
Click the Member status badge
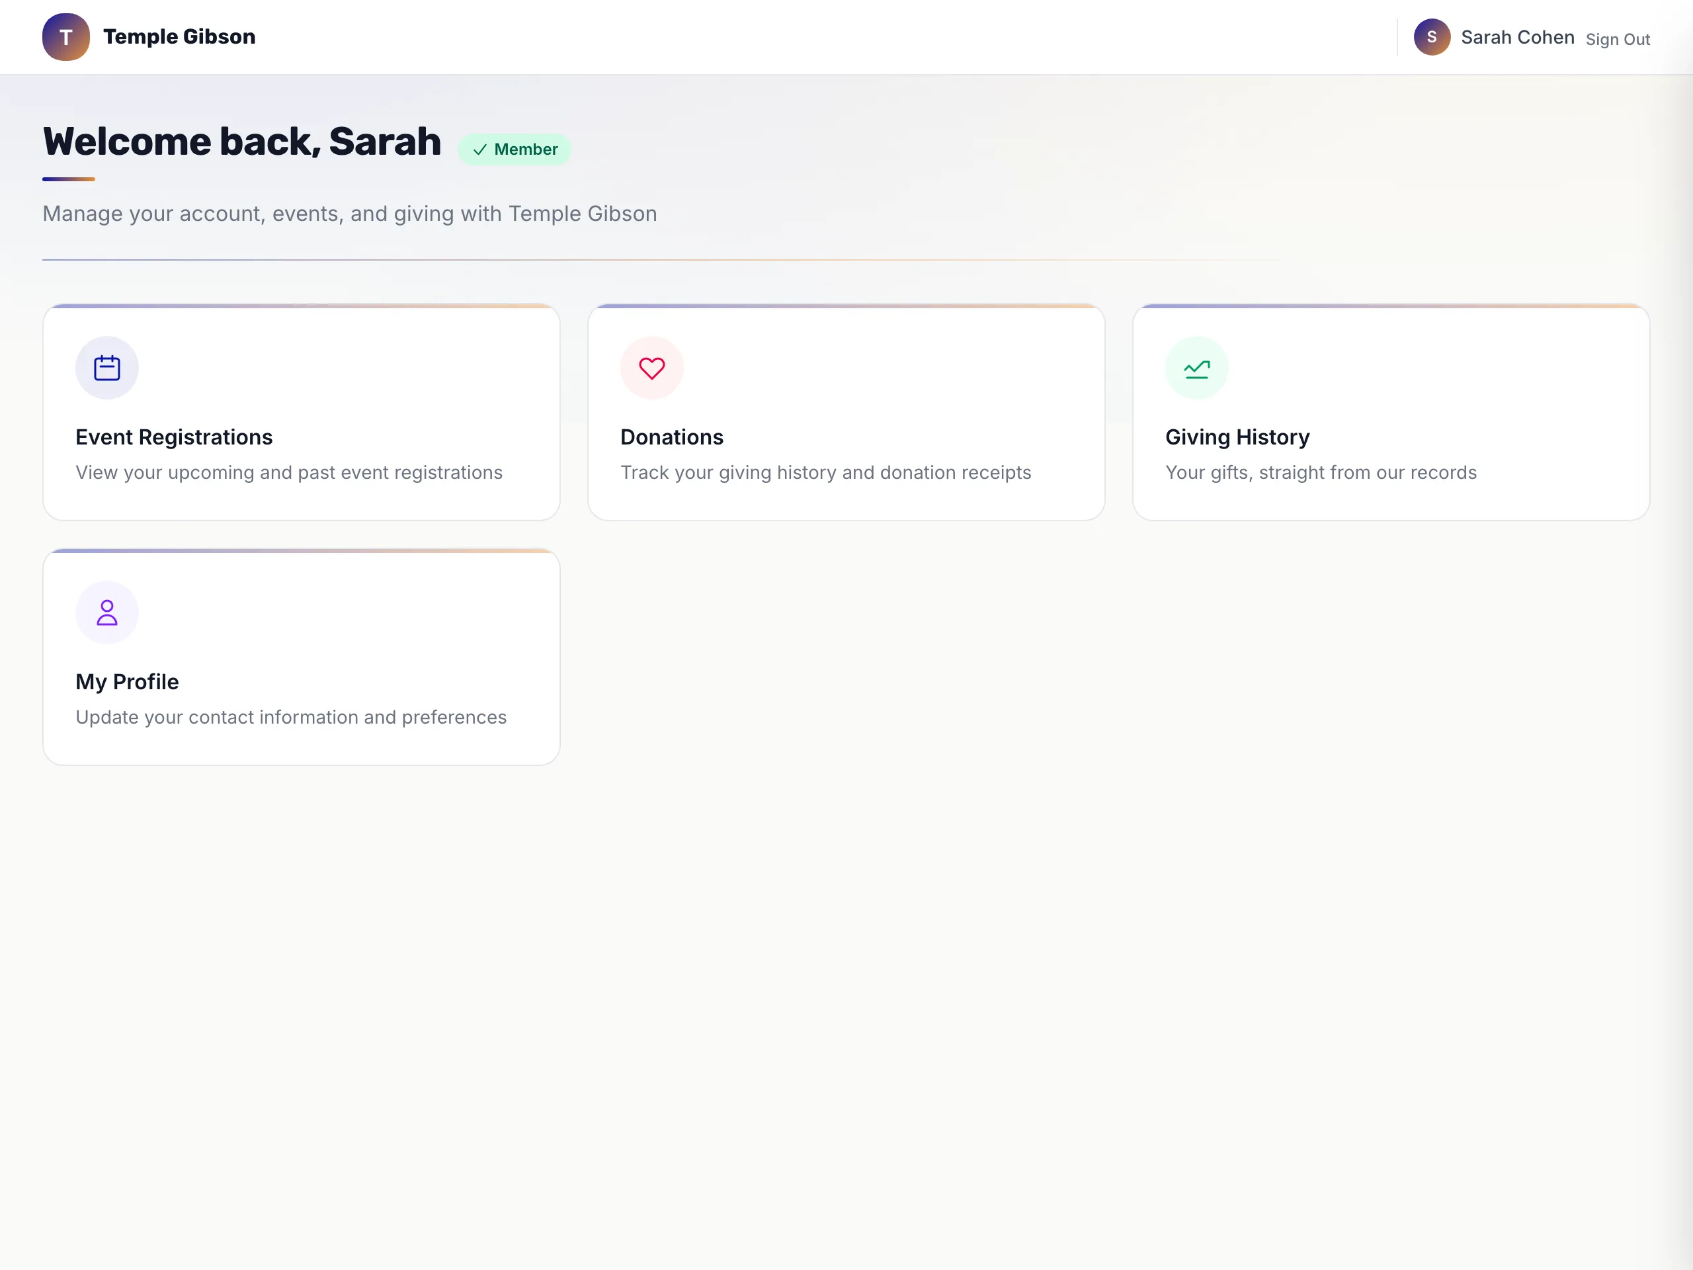click(x=515, y=149)
